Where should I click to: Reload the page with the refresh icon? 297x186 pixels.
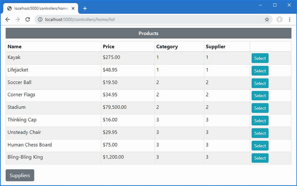point(27,20)
